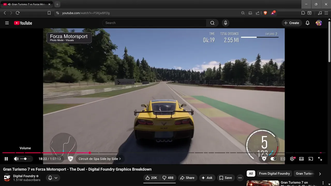Click the address bar URL
Viewport: 331px width, 186px height.
tap(86, 13)
